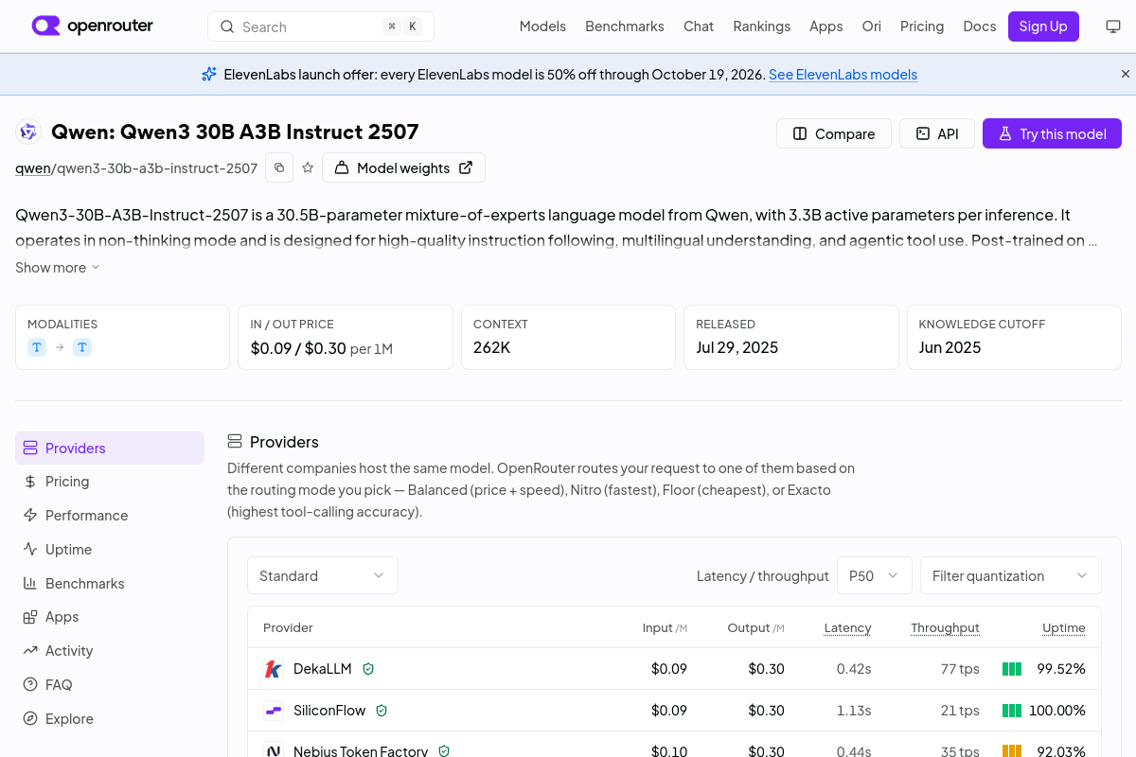Click the qwen author link in slug
Viewport: 1136px width, 757px height.
click(x=33, y=168)
